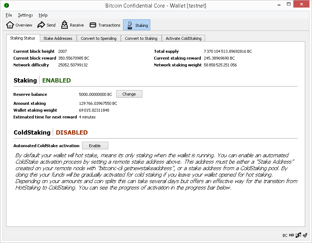Click the Network staking weight label
The image size is (312, 243).
178,65
